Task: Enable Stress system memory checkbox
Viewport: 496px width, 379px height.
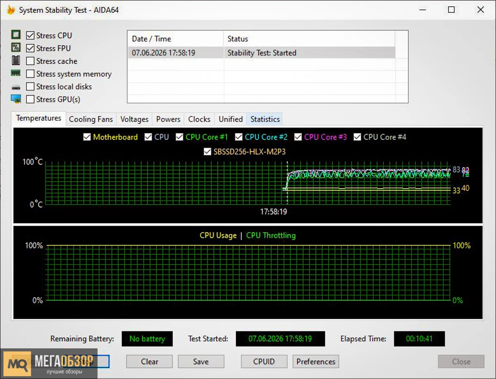Action: point(30,74)
